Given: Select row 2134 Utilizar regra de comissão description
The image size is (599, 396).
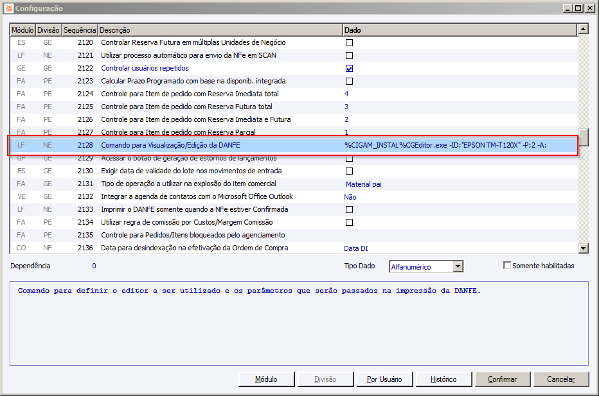Looking at the screenshot, I should point(187,223).
